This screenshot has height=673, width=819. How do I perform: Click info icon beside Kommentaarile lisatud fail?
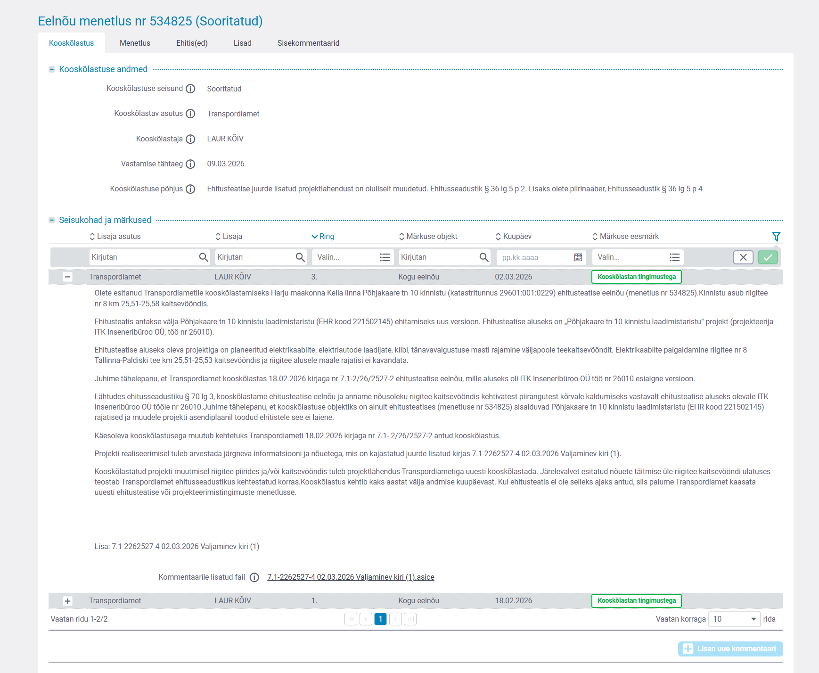click(254, 577)
